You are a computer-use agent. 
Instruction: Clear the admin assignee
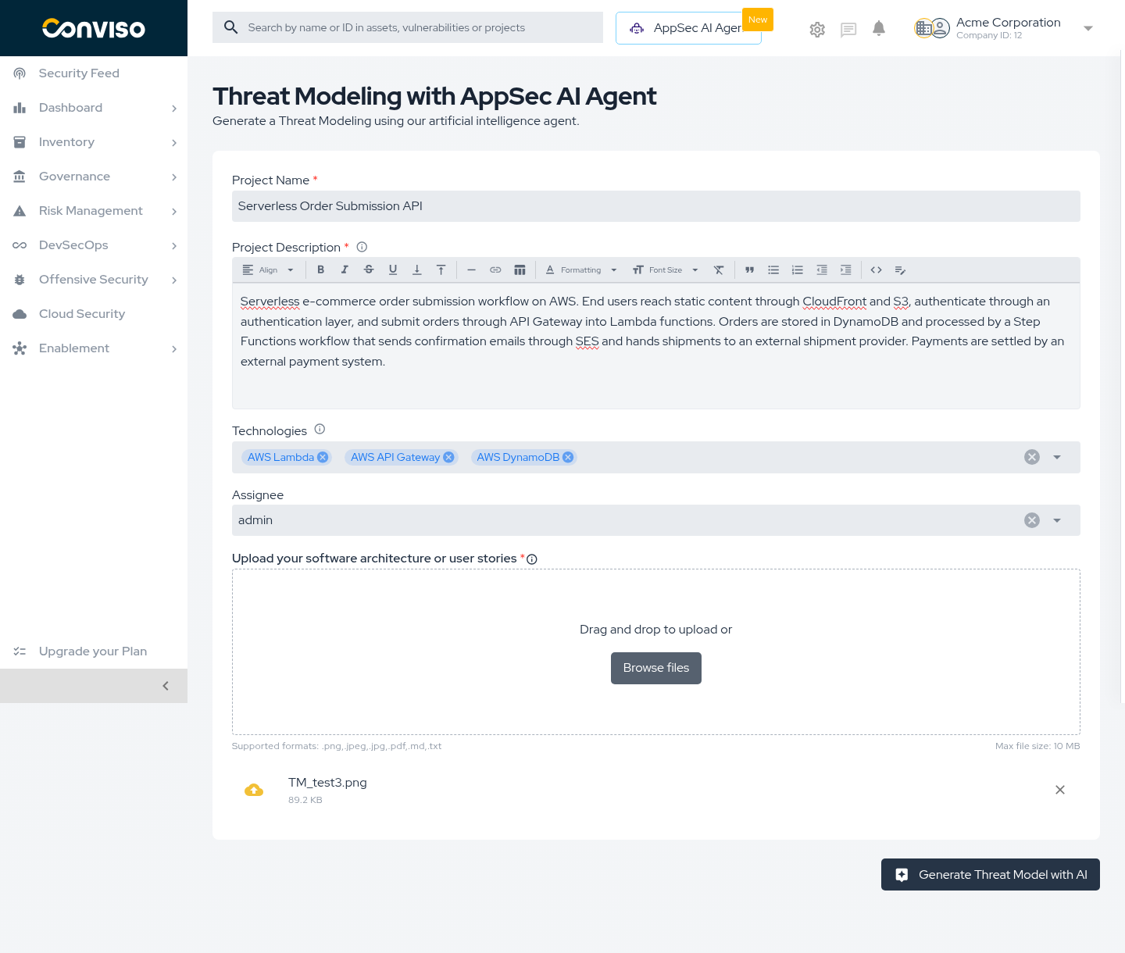pyautogui.click(x=1032, y=520)
